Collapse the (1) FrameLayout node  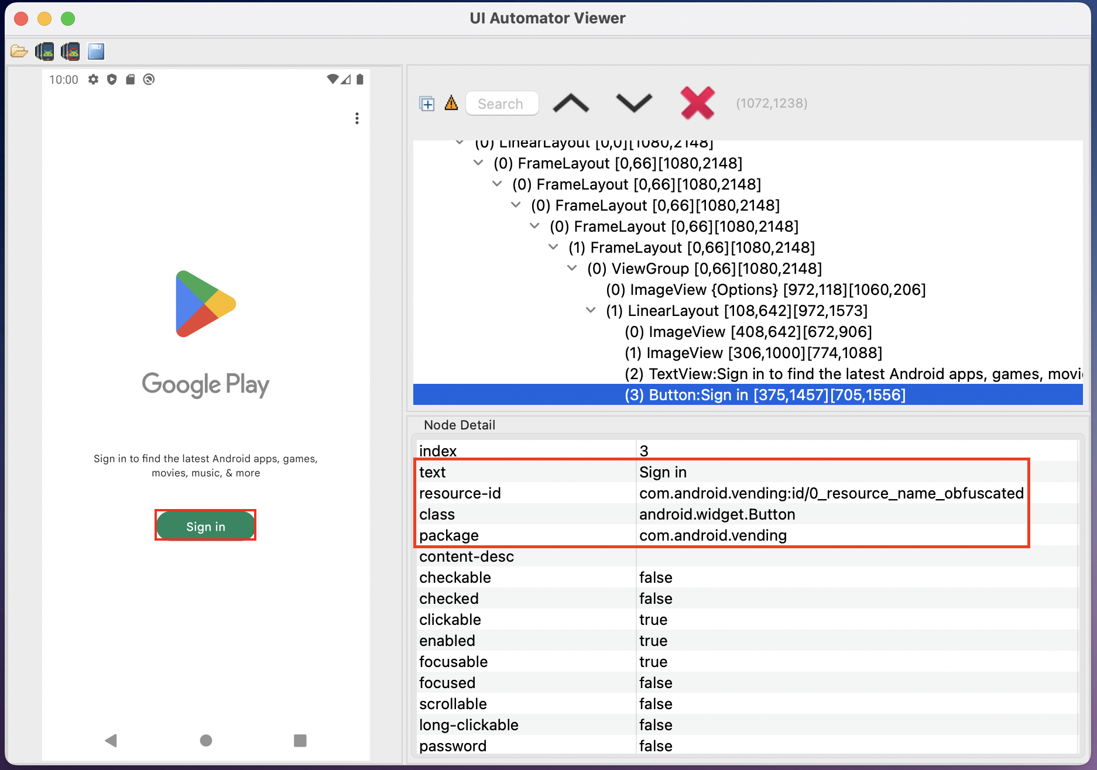pyautogui.click(x=553, y=247)
